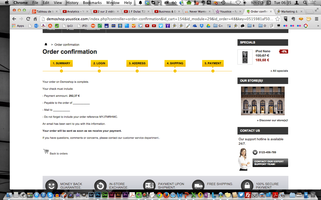The width and height of the screenshot is (321, 200).
Task: Open a new tab with the tab button
Action: coord(310,11)
